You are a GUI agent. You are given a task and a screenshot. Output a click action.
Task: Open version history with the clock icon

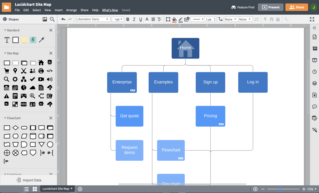pos(314,72)
